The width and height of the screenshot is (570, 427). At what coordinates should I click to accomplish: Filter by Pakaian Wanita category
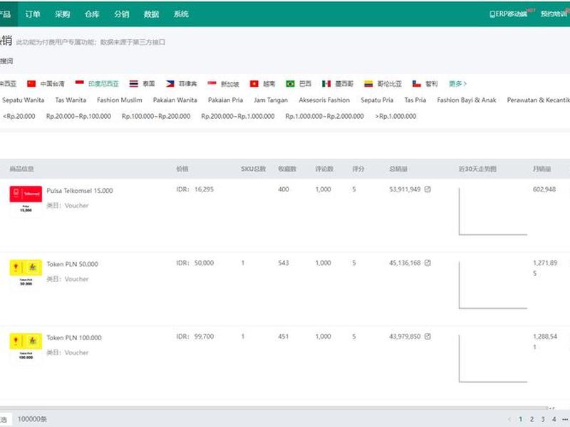click(x=175, y=100)
